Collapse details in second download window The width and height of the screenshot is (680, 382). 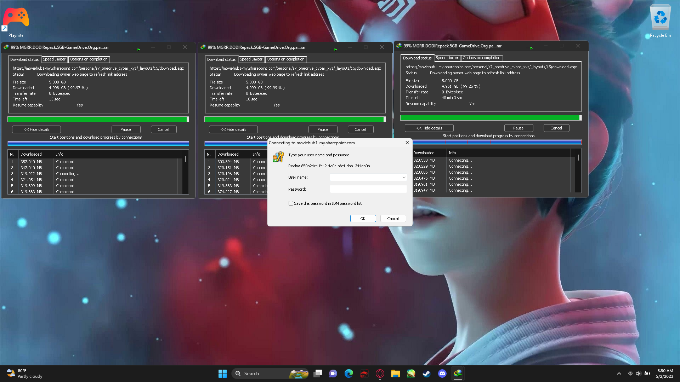pyautogui.click(x=233, y=129)
